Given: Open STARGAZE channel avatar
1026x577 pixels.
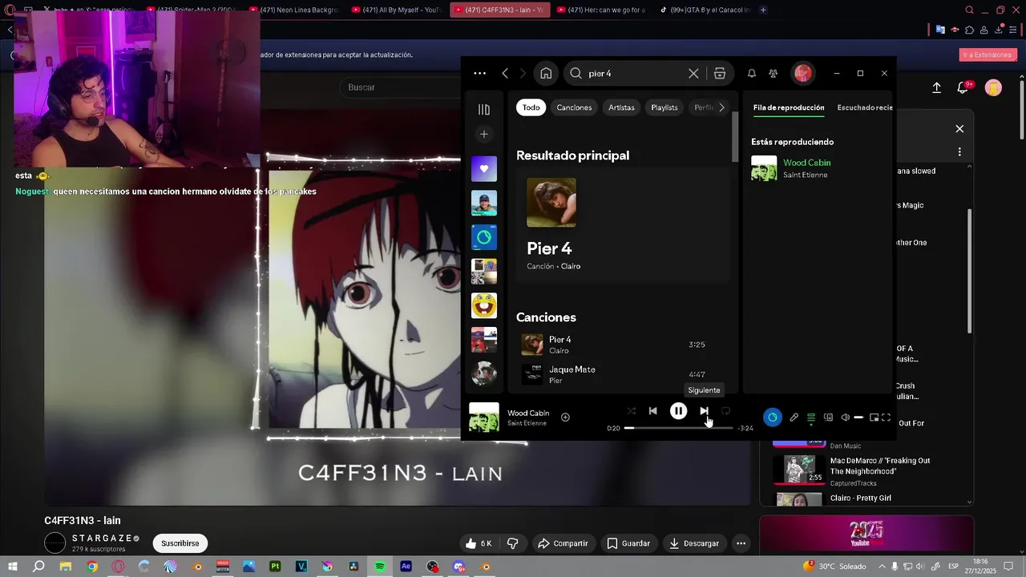Looking at the screenshot, I should pyautogui.click(x=55, y=543).
